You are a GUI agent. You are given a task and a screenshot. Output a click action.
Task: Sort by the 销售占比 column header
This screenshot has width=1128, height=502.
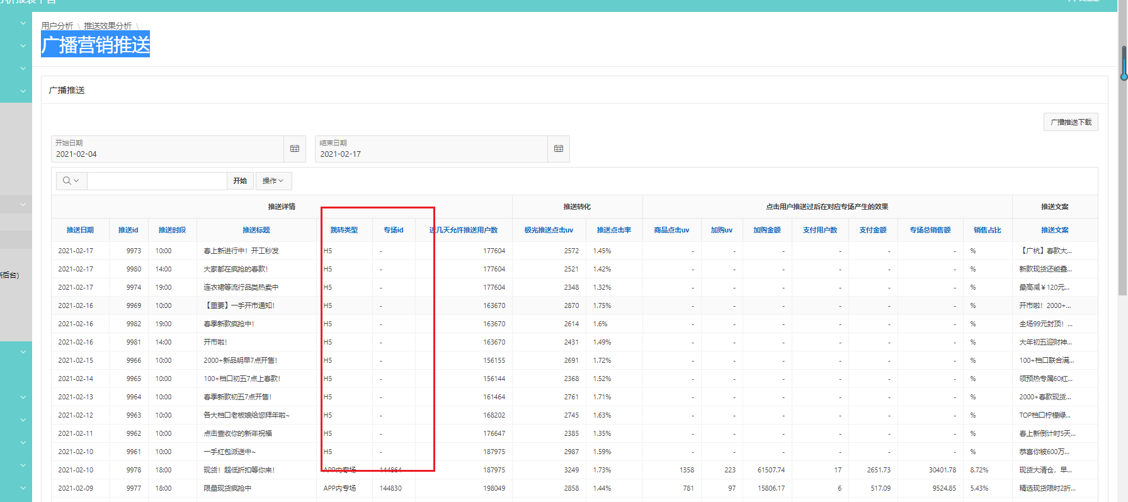[988, 230]
